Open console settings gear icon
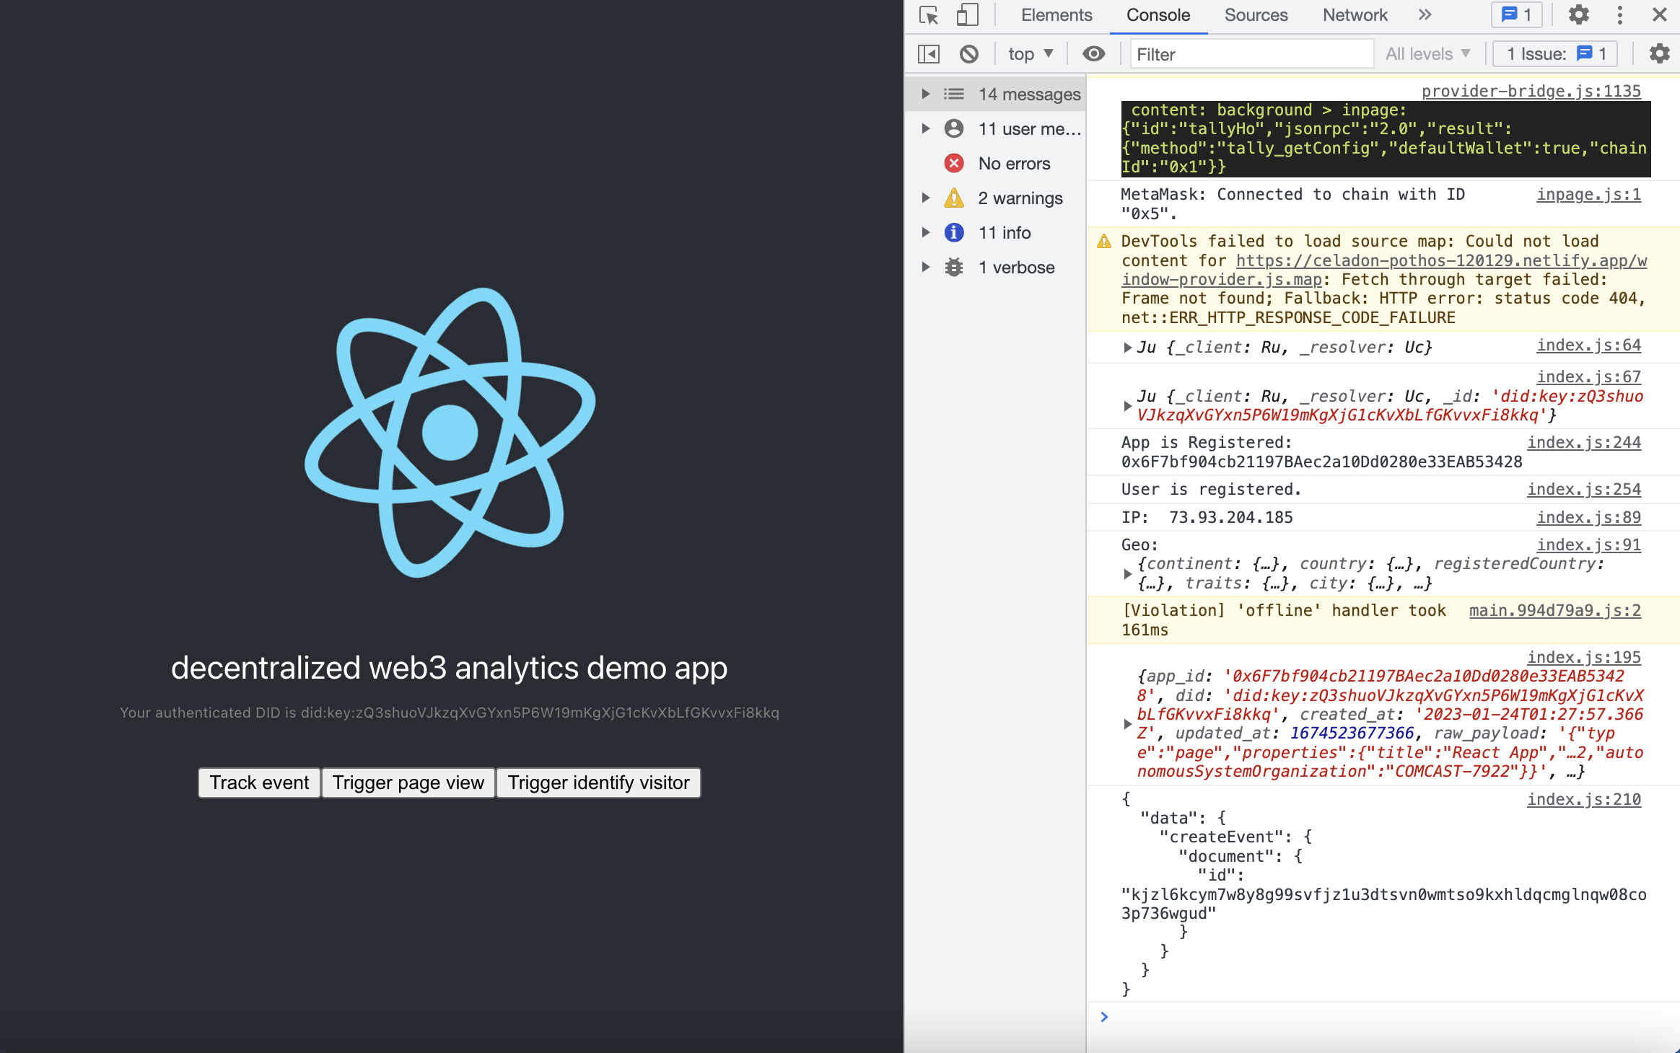Image resolution: width=1680 pixels, height=1053 pixels. click(x=1659, y=54)
